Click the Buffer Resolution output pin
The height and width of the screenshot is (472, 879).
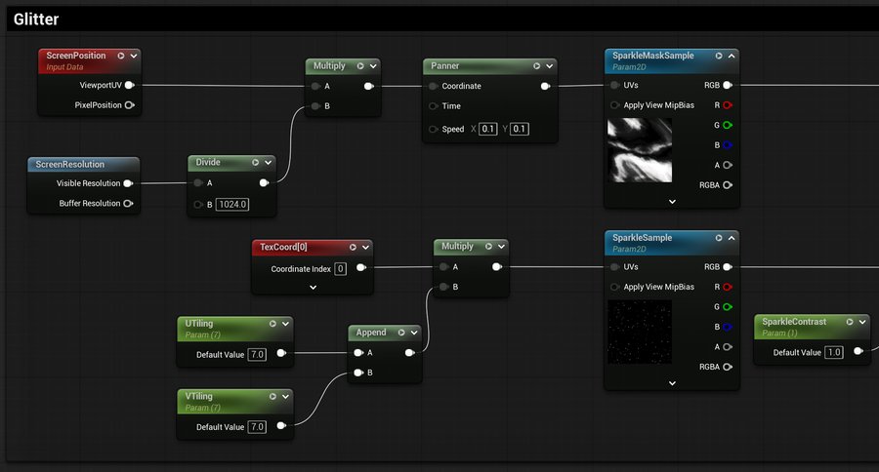coord(128,203)
